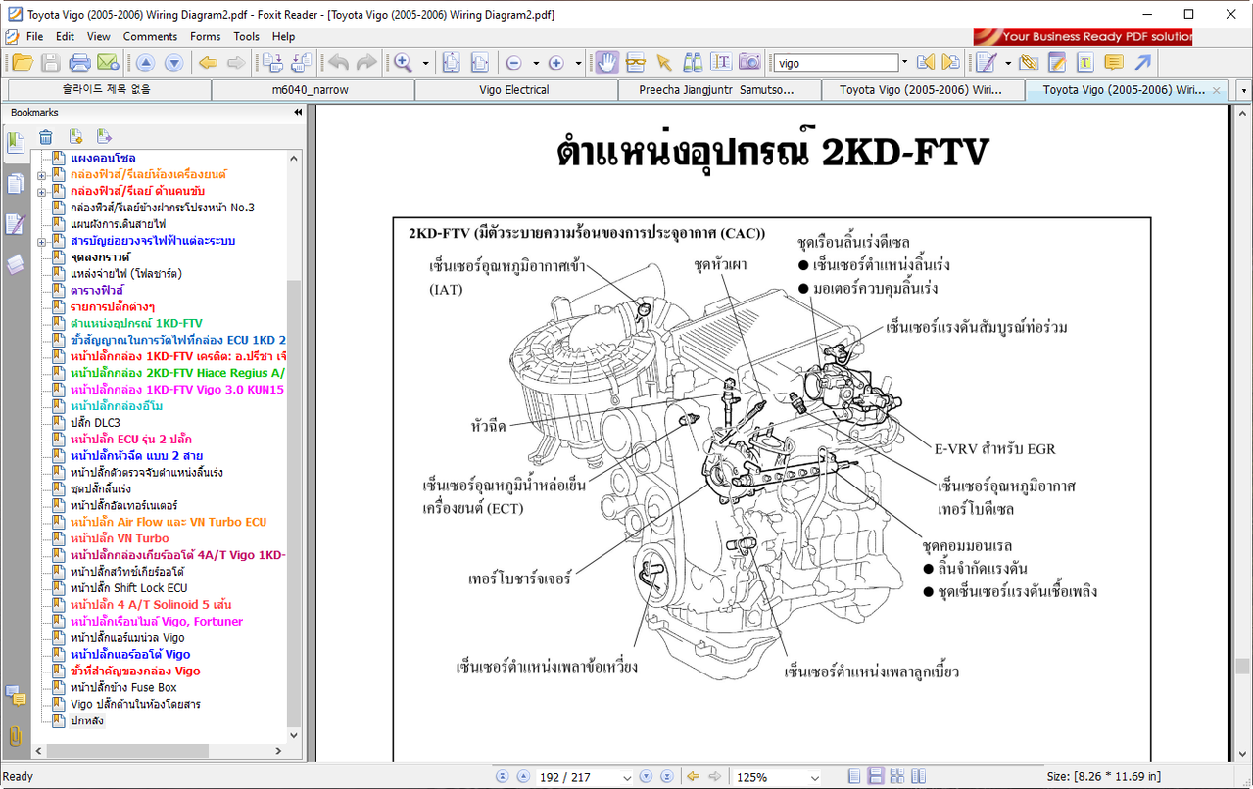The width and height of the screenshot is (1253, 789).
Task: Click the binoculars Search icon
Action: point(693,63)
